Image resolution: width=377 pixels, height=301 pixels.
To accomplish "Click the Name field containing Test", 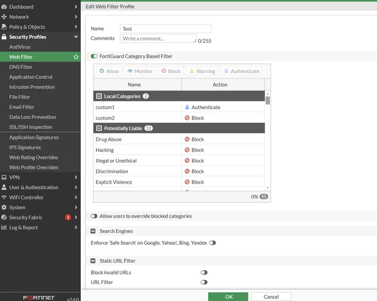I will (166, 28).
